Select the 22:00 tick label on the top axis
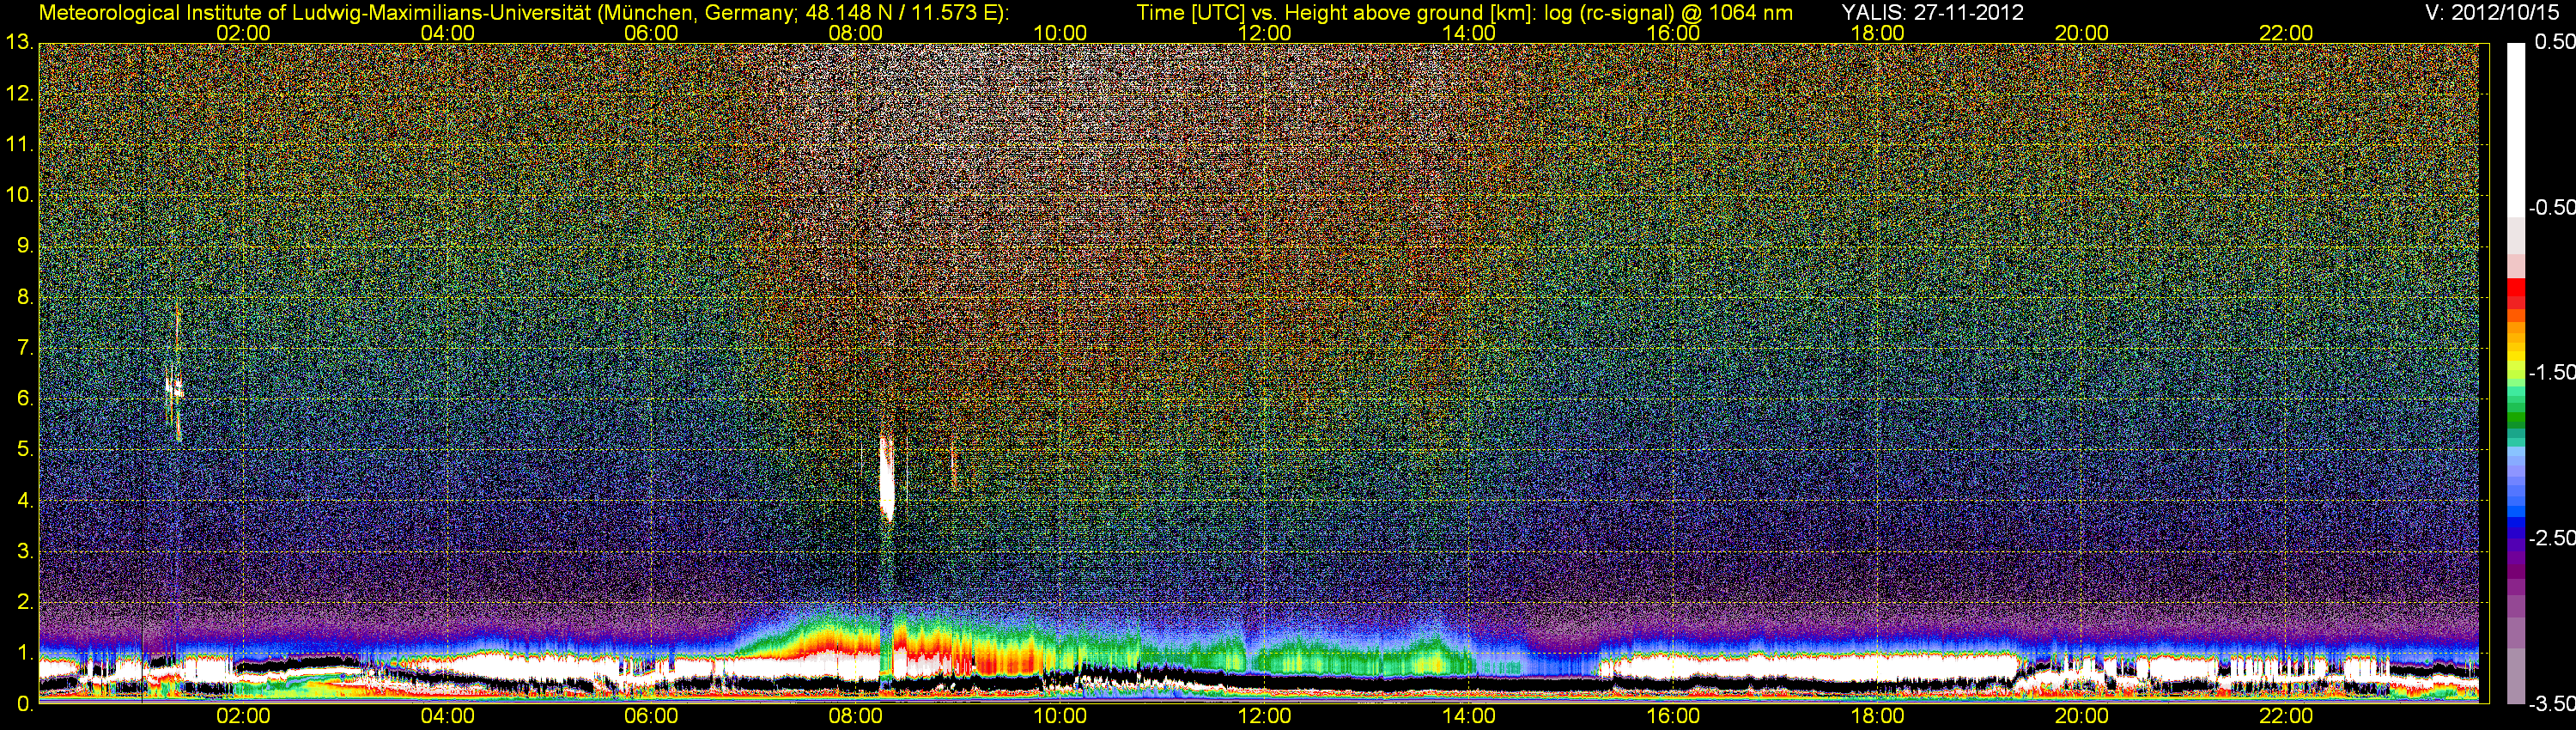Image resolution: width=2576 pixels, height=730 pixels. (x=2286, y=33)
